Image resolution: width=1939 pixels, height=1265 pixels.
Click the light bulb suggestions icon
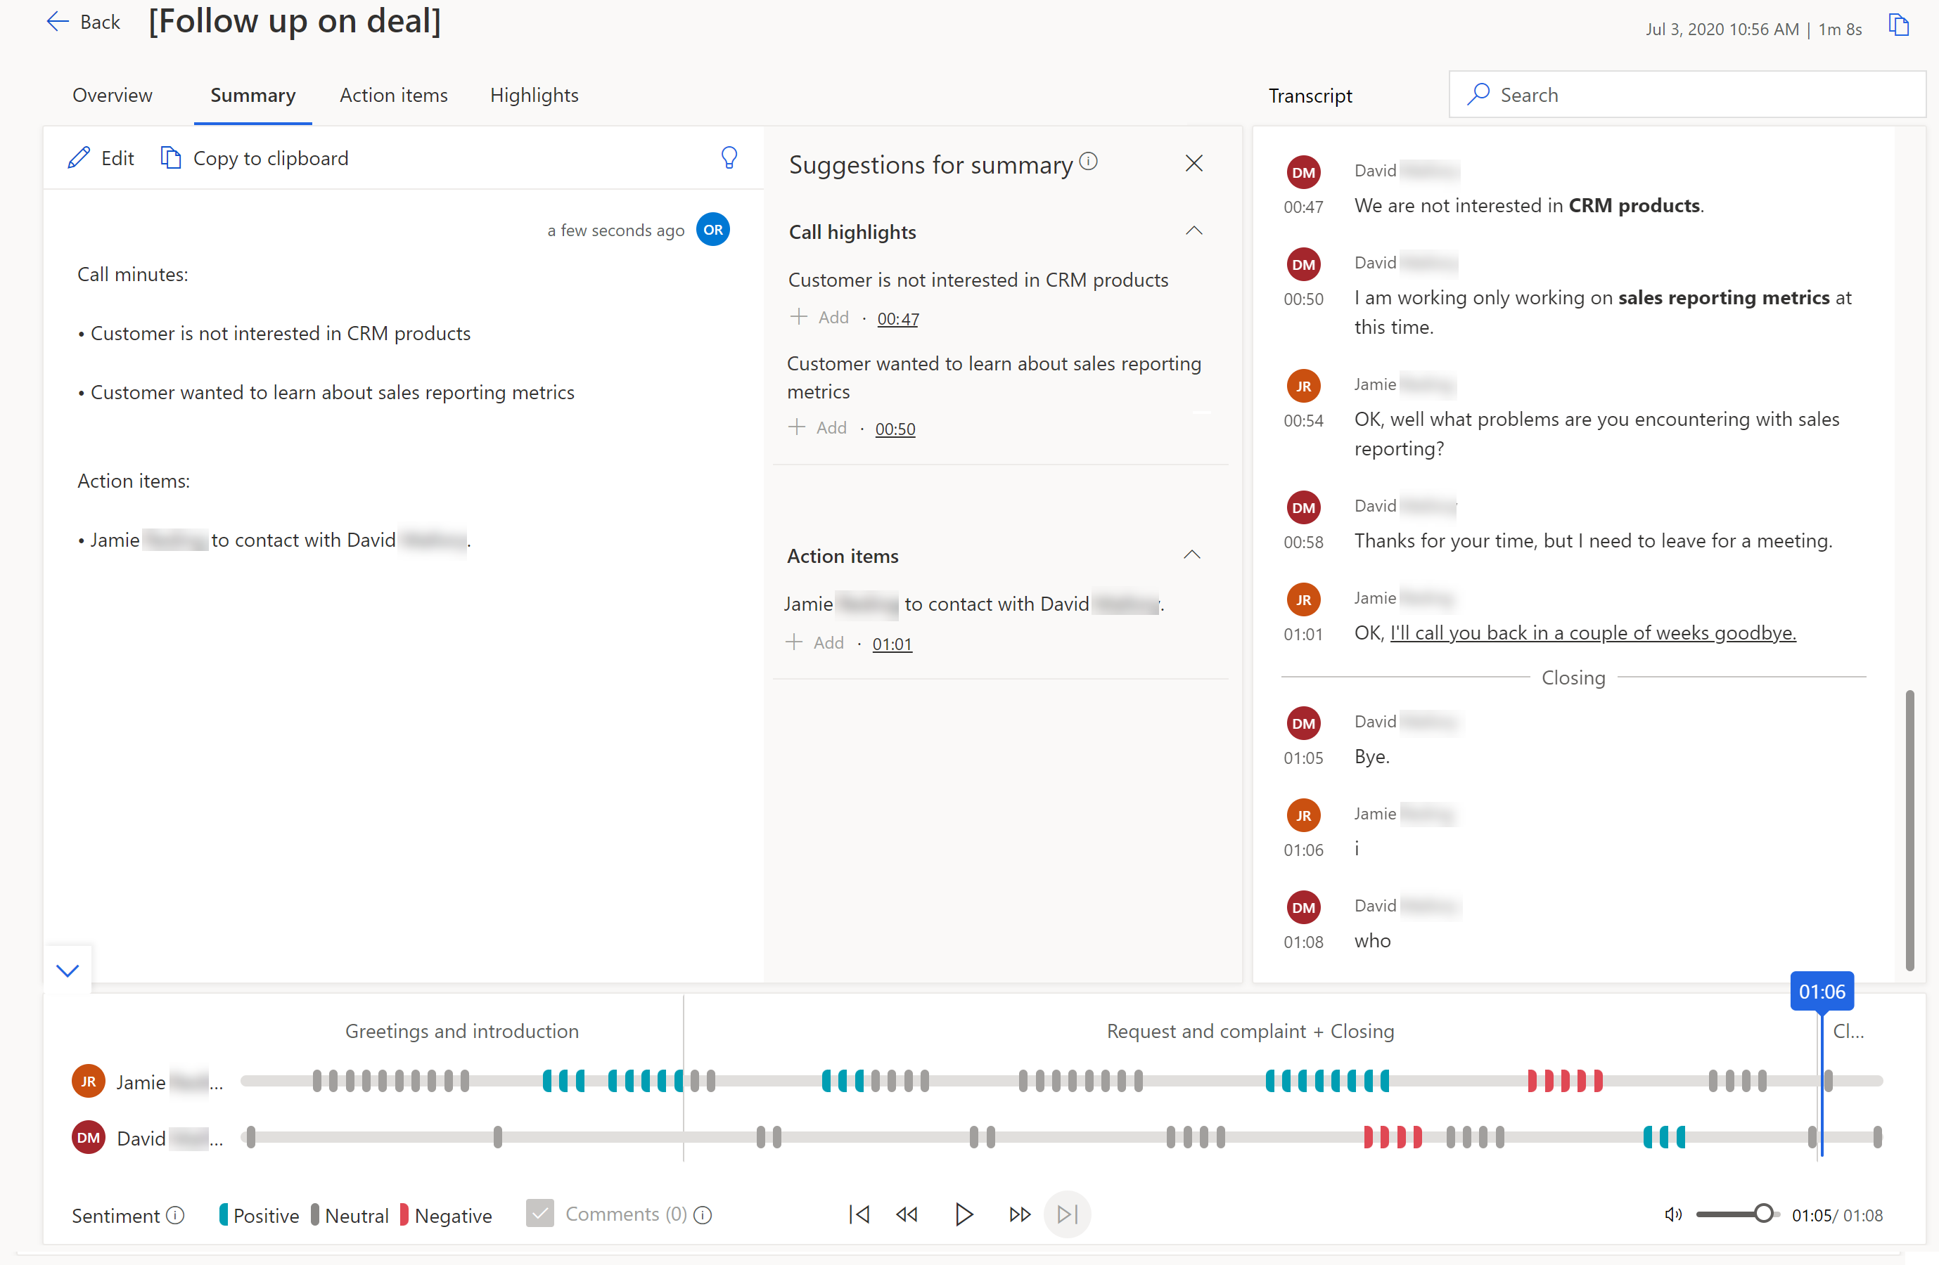(x=729, y=158)
